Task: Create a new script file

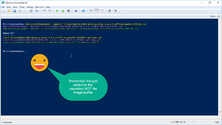Action: point(4,11)
